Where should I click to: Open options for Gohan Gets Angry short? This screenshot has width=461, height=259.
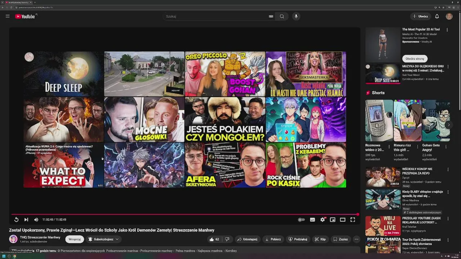446,146
